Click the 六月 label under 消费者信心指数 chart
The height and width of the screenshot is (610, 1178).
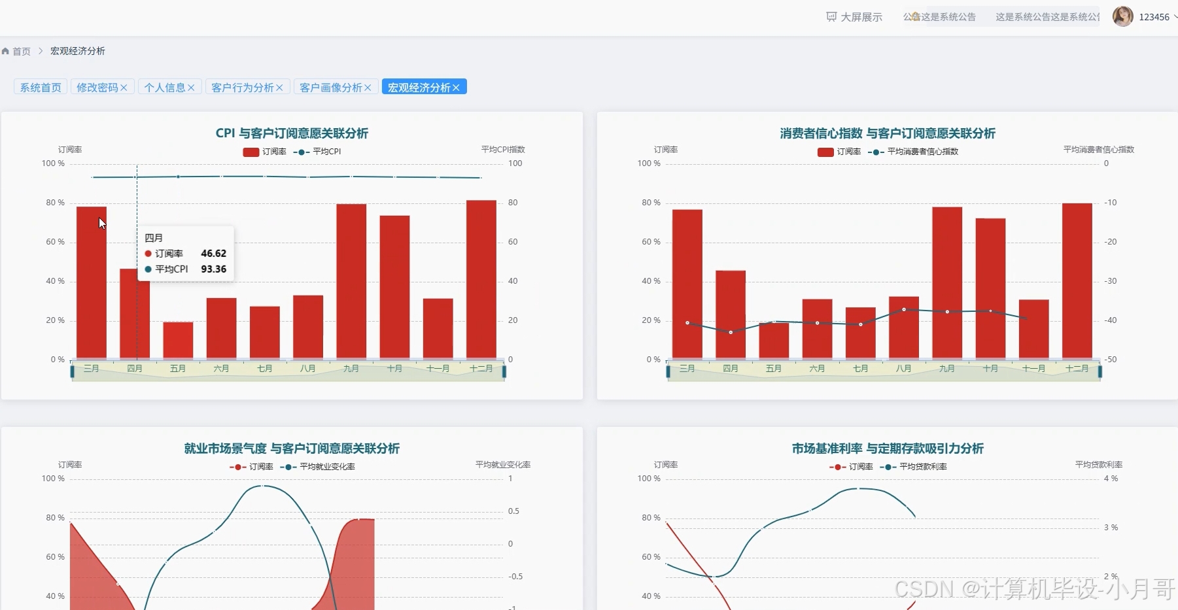817,369
